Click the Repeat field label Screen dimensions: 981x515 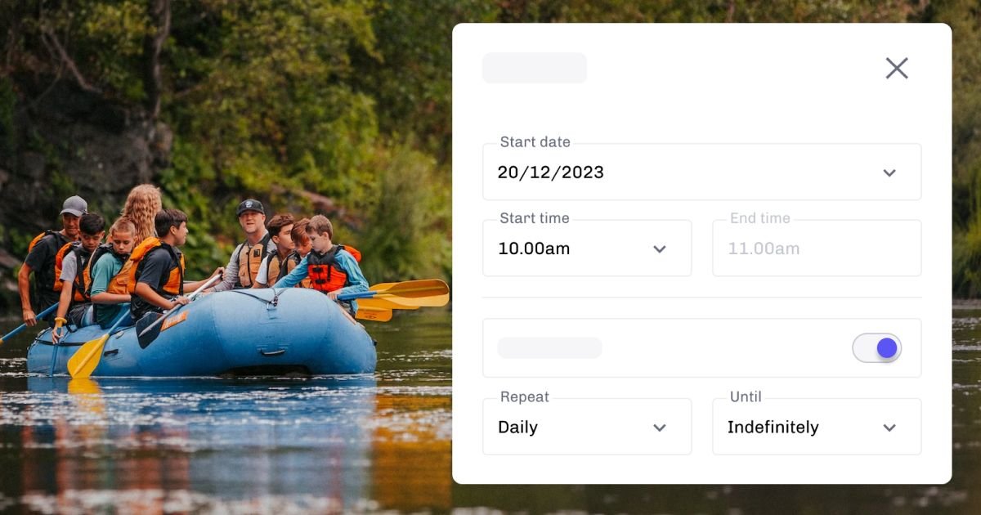(525, 397)
